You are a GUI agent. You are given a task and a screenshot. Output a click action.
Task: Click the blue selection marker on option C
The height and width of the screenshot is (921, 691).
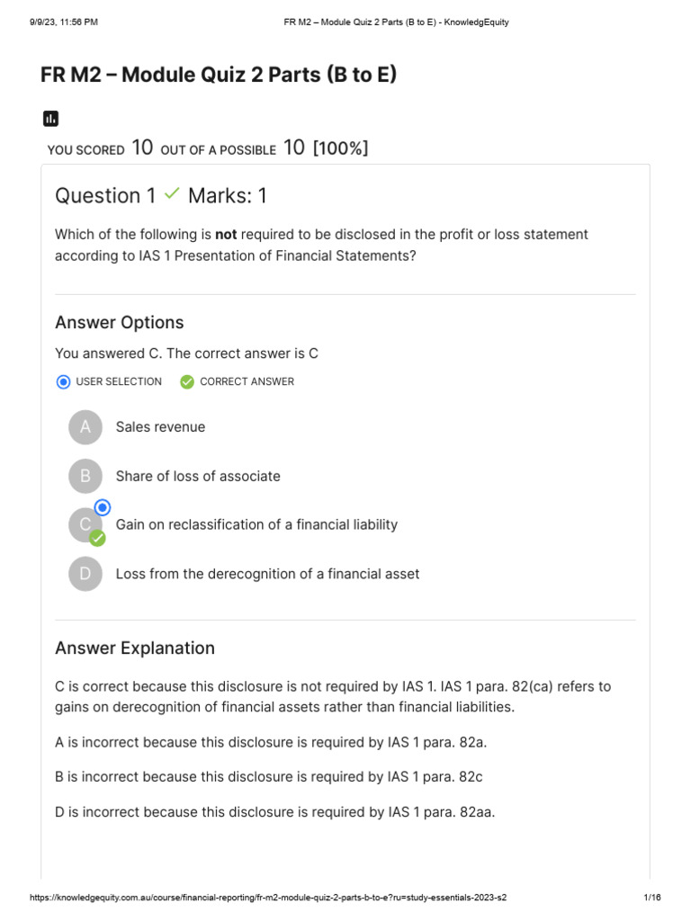[x=103, y=507]
